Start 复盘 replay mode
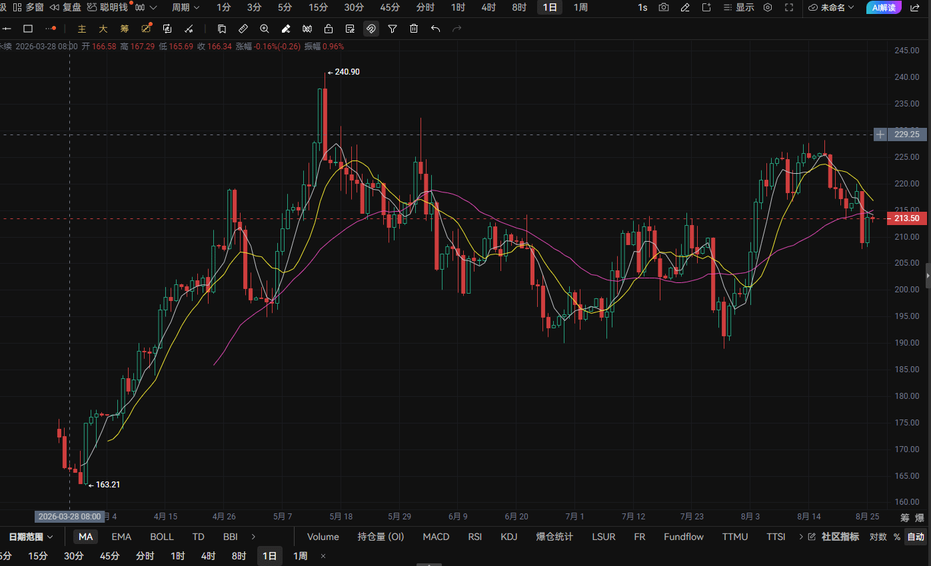The width and height of the screenshot is (931, 566). coord(66,7)
